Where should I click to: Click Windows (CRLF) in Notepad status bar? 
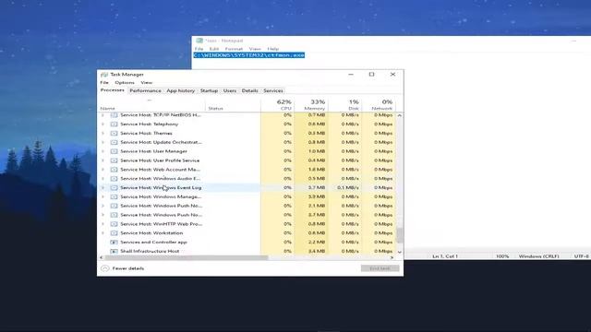(538, 256)
